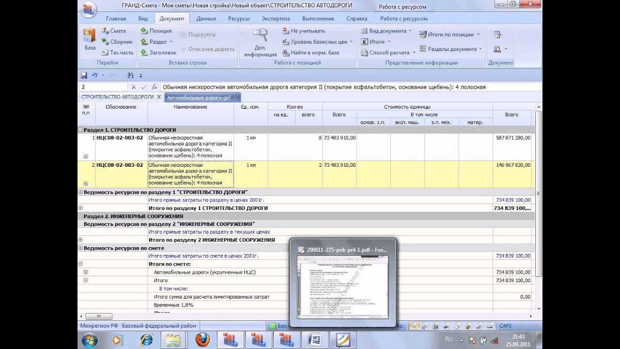Expand Ведомость ресурсов по смете
Viewport: 620px width, 349px height.
coord(80,248)
